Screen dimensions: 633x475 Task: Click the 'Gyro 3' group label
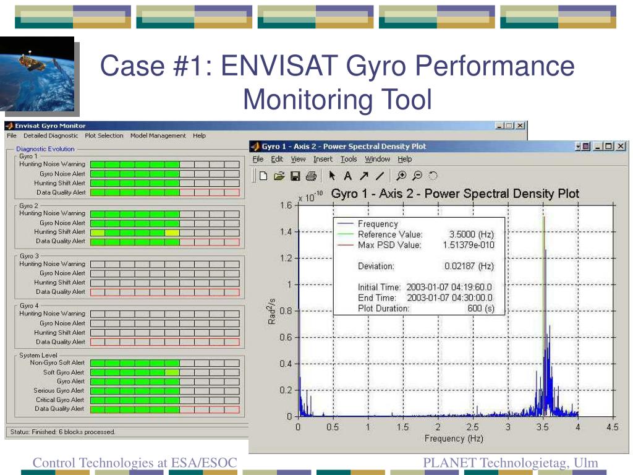[x=29, y=256]
